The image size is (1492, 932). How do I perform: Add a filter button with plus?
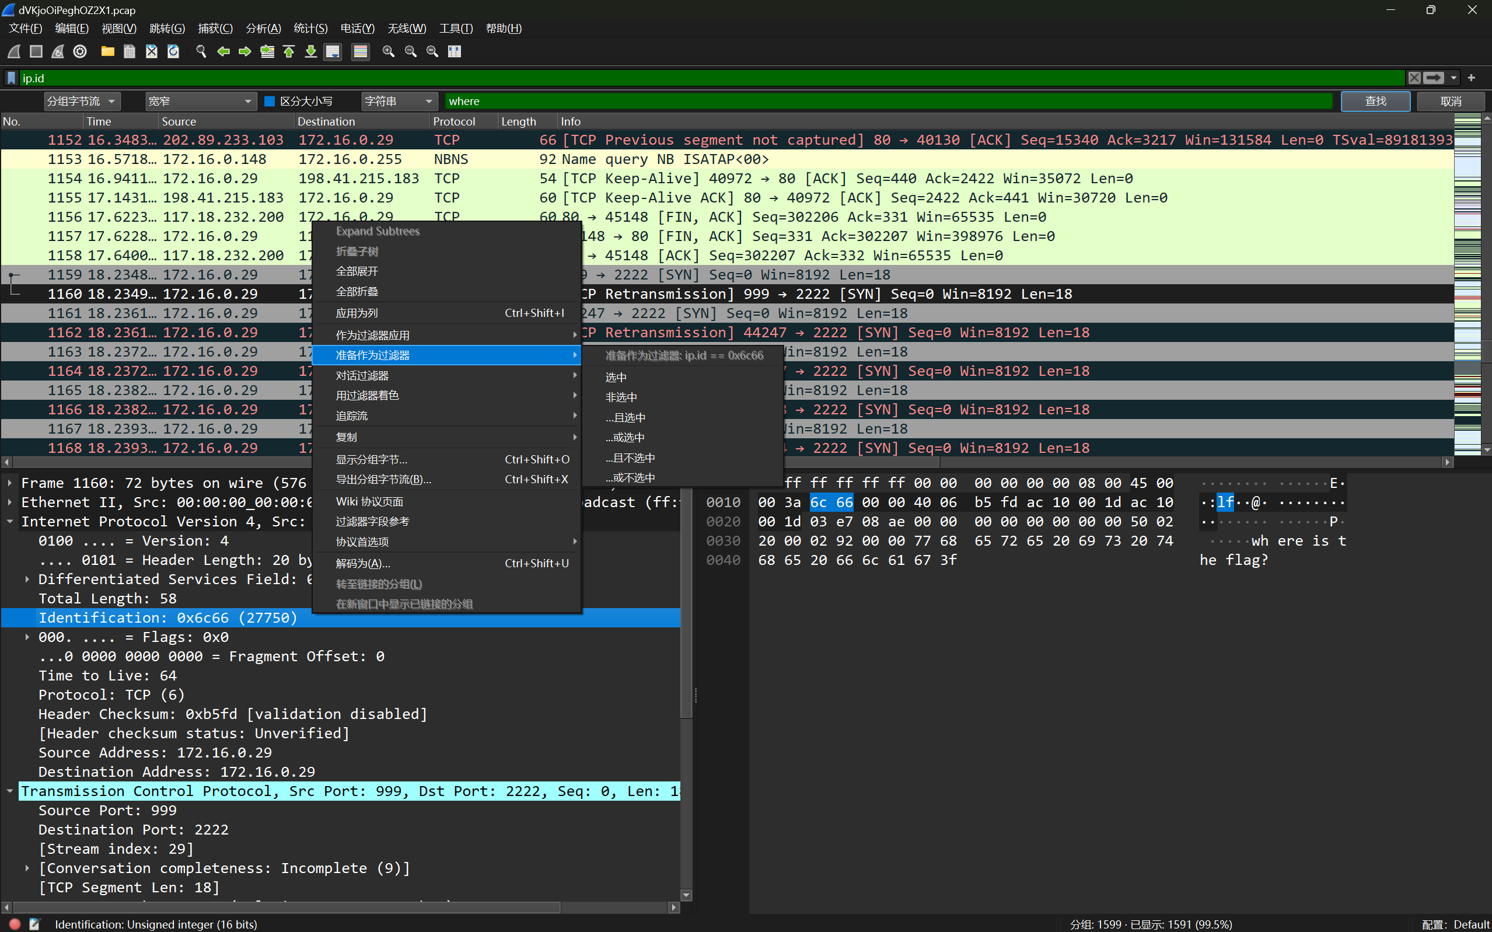(1472, 78)
